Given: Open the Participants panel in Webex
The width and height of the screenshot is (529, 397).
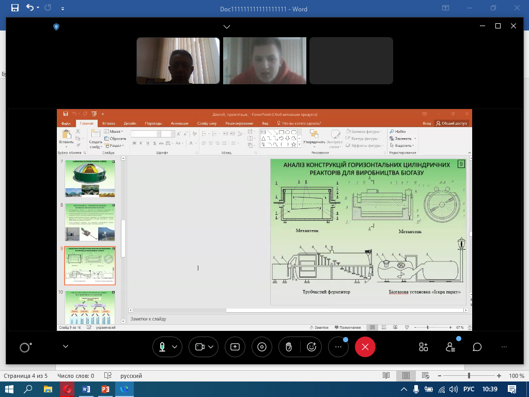Looking at the screenshot, I should point(450,347).
